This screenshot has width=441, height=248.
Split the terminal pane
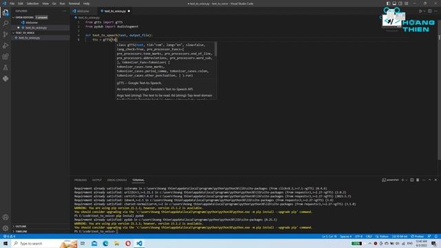[412, 180]
